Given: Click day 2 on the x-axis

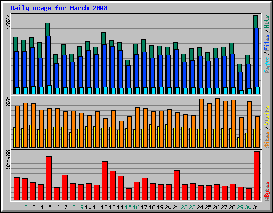Looking at the screenshot, I should click(x=26, y=207).
